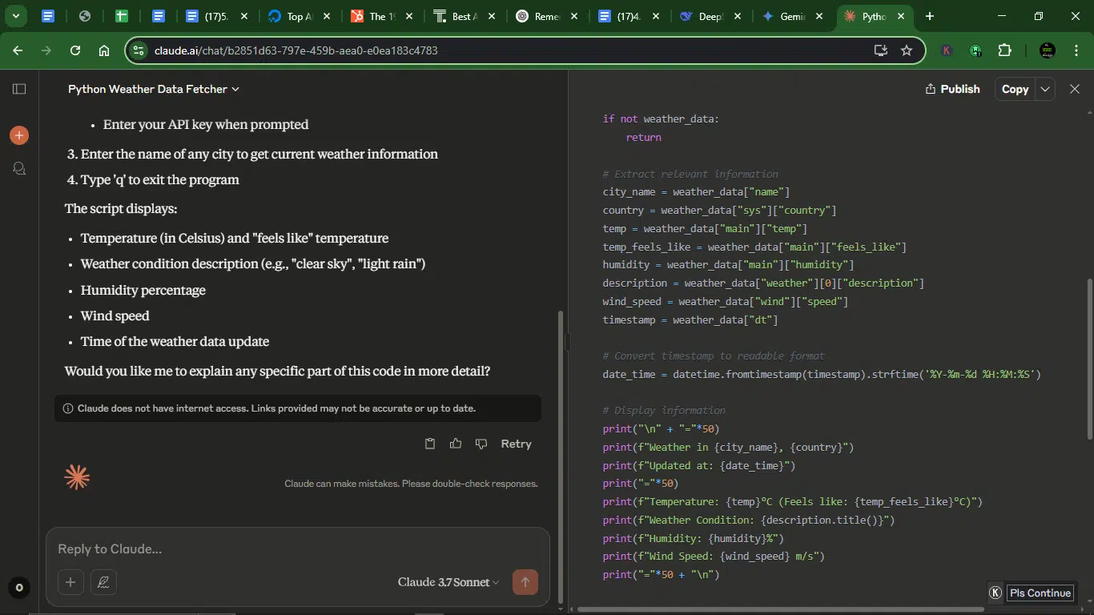Click the 'Wind speed' bullet item
Viewport: 1094px width, 615px height.
[115, 316]
